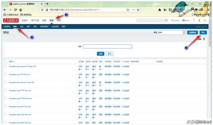Click the shield icon in the address bar

pyautogui.click(x=42, y=10)
